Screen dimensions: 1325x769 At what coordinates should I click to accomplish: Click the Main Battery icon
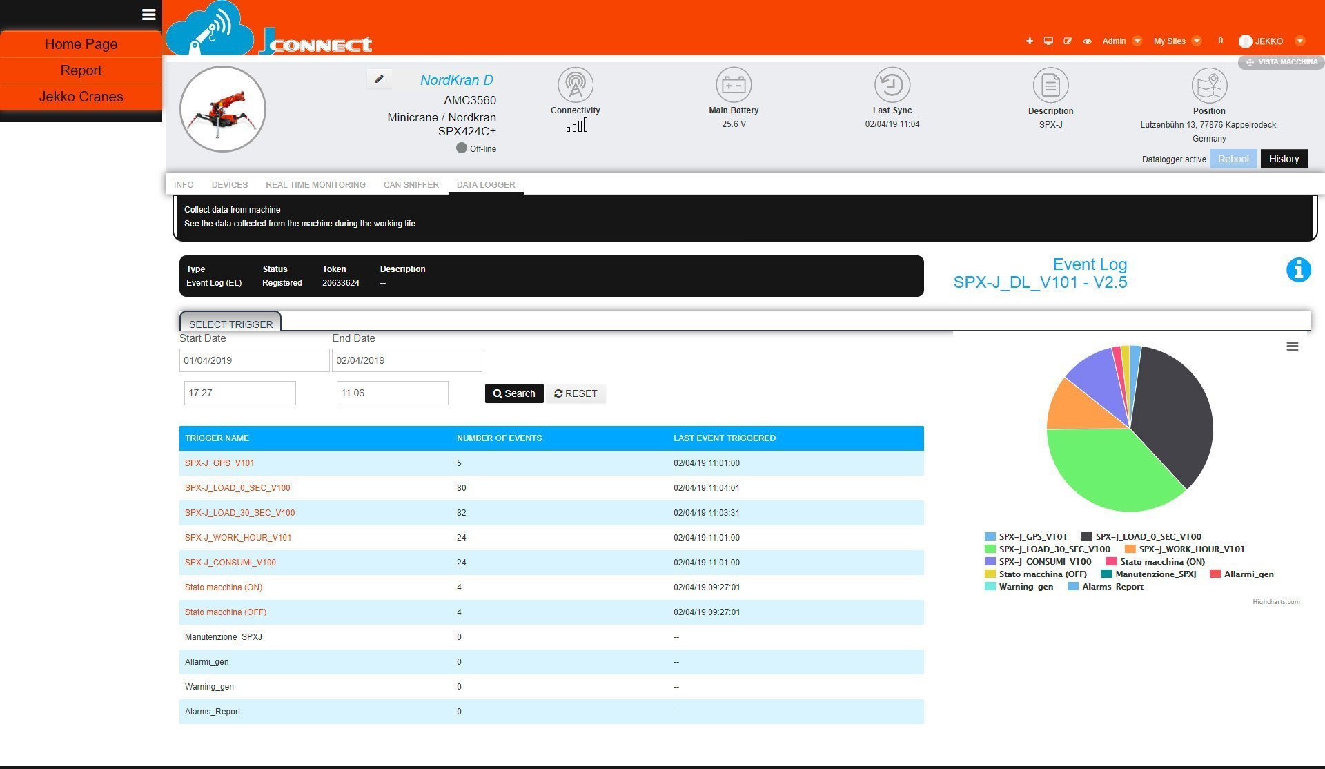coord(733,85)
